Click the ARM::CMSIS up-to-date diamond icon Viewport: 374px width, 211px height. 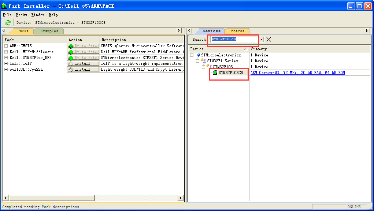71,46
